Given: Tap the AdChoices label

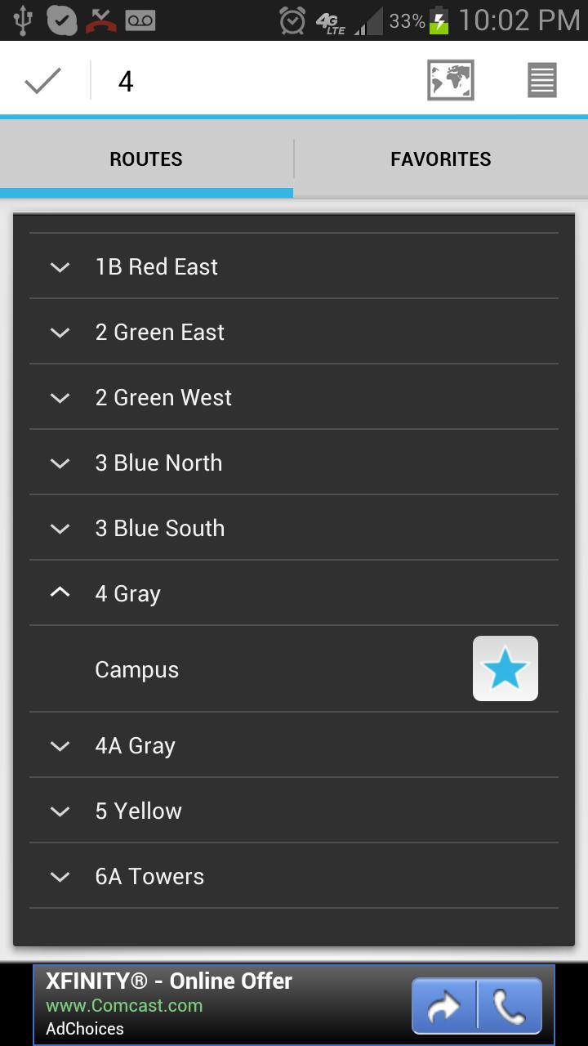Looking at the screenshot, I should [x=85, y=1029].
